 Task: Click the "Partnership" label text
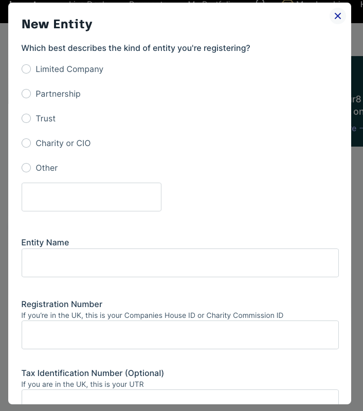58,94
